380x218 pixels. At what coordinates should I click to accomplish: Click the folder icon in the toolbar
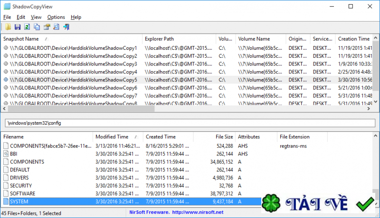click(x=8, y=27)
